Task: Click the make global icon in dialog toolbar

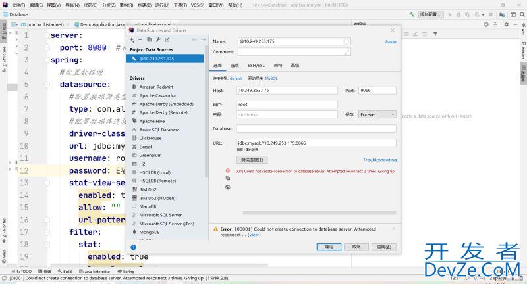Action: pyautogui.click(x=167, y=39)
